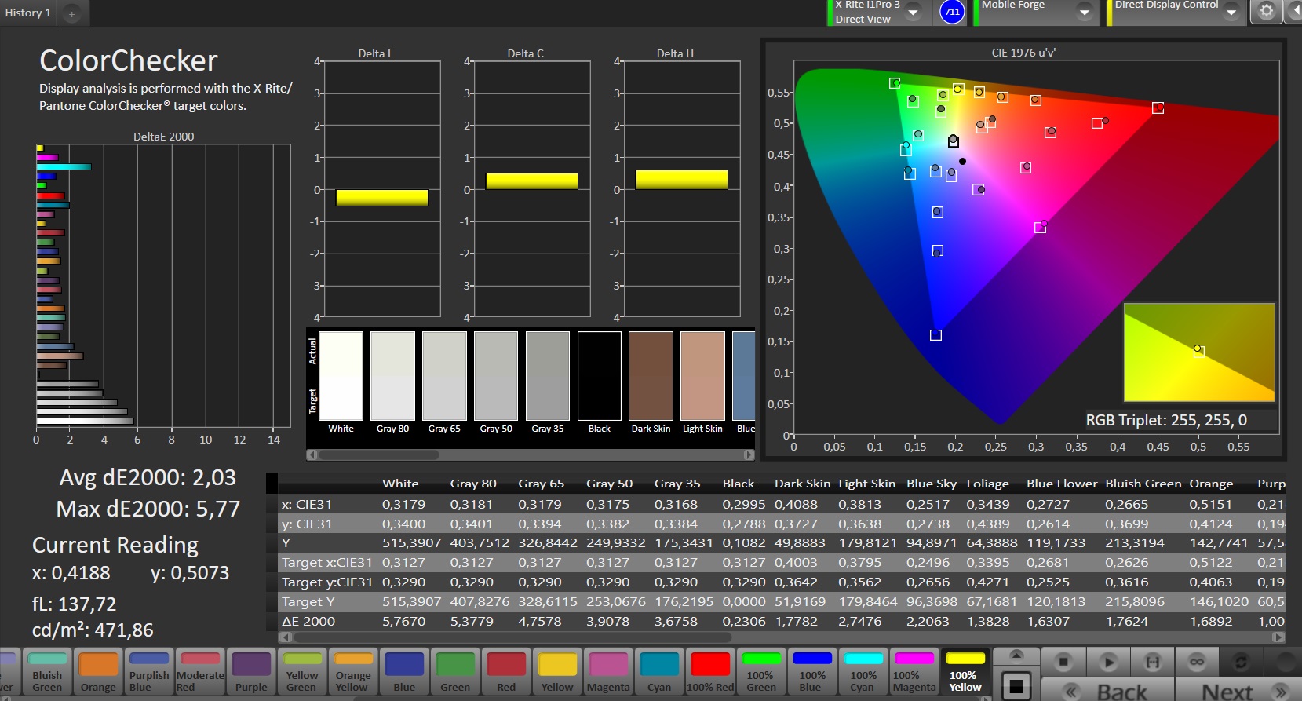1302x701 pixels.
Task: Click the blue 711 meter badge
Action: [x=952, y=12]
